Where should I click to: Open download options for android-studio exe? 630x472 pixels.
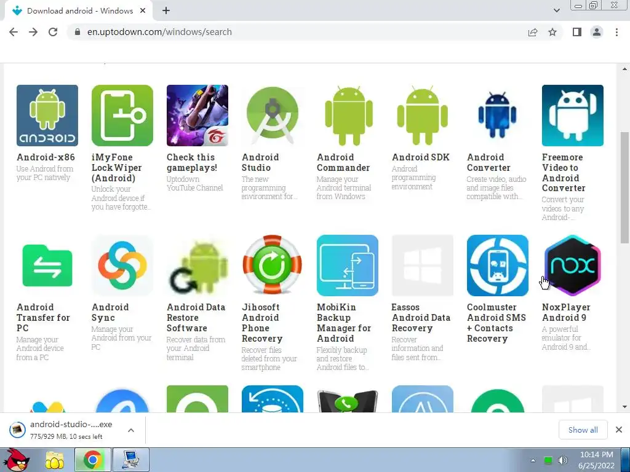(x=131, y=430)
